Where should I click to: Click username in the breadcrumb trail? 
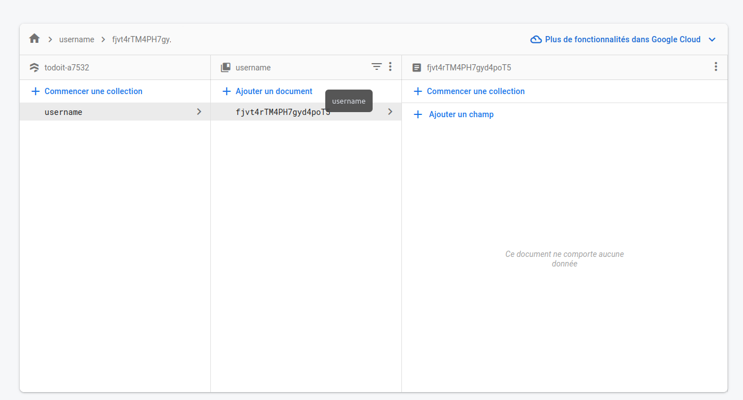coord(77,39)
